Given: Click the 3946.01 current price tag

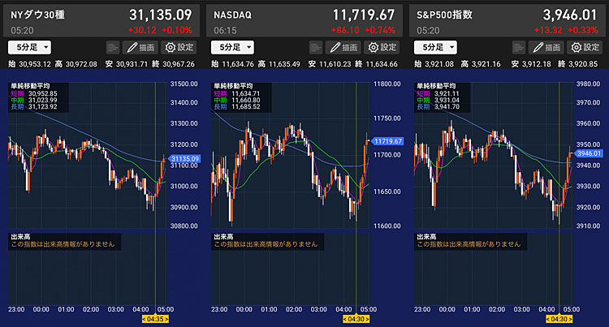Looking at the screenshot, I should [x=588, y=153].
